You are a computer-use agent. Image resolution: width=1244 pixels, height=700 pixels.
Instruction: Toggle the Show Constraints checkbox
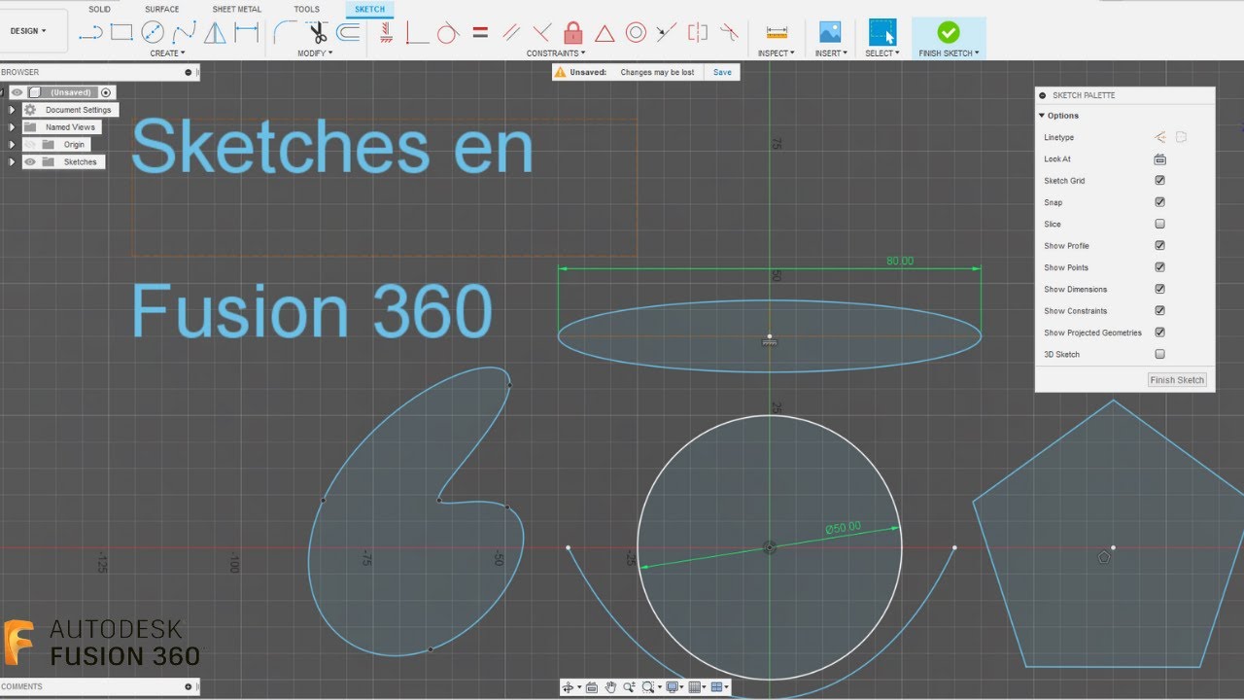[x=1159, y=311]
